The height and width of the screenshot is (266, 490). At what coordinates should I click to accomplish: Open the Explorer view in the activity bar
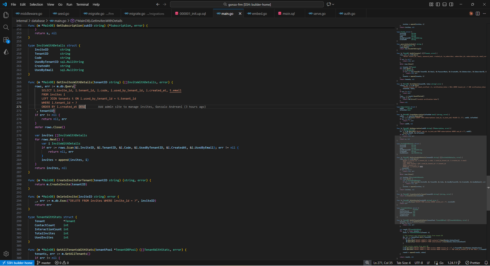(x=6, y=15)
